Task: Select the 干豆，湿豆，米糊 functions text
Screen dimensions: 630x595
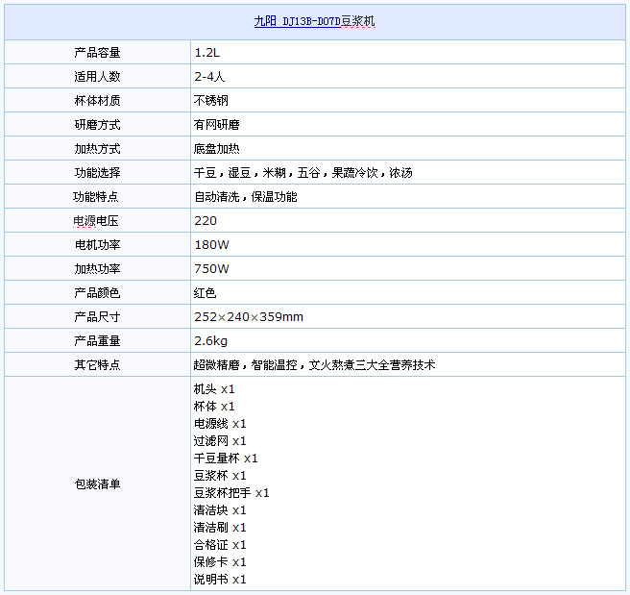Action: pos(240,173)
